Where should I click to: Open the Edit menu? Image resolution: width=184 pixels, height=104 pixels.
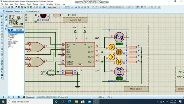click(7, 4)
